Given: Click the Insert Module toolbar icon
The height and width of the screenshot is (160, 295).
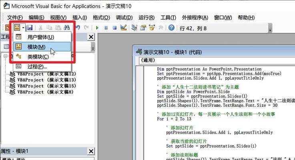Looking at the screenshot, I should [x=17, y=28].
